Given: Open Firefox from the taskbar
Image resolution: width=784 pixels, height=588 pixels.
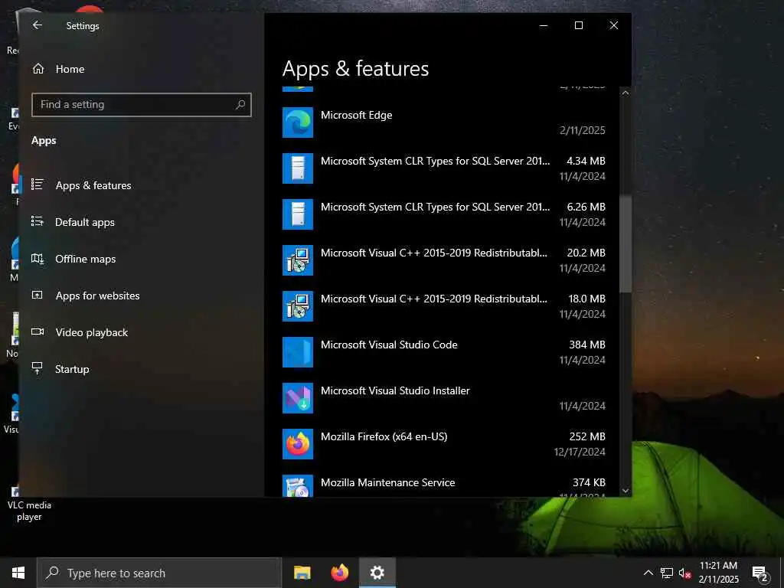Looking at the screenshot, I should click(339, 573).
